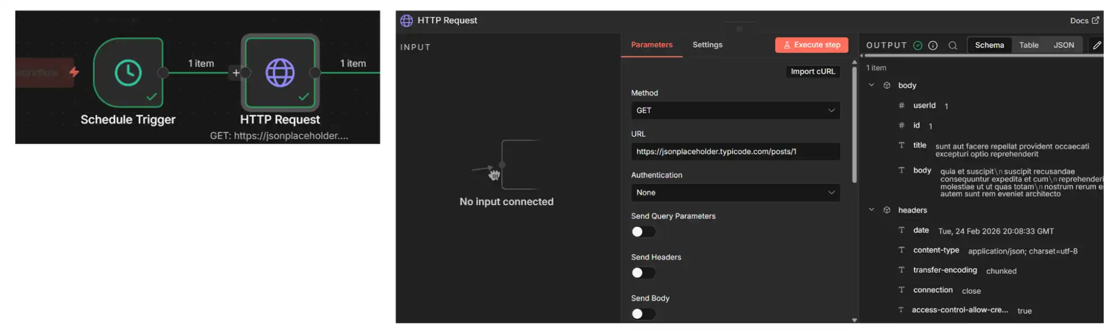Screen dimensions: 1119x334
Task: Click the info icon next to OUTPUT
Action: pos(933,45)
